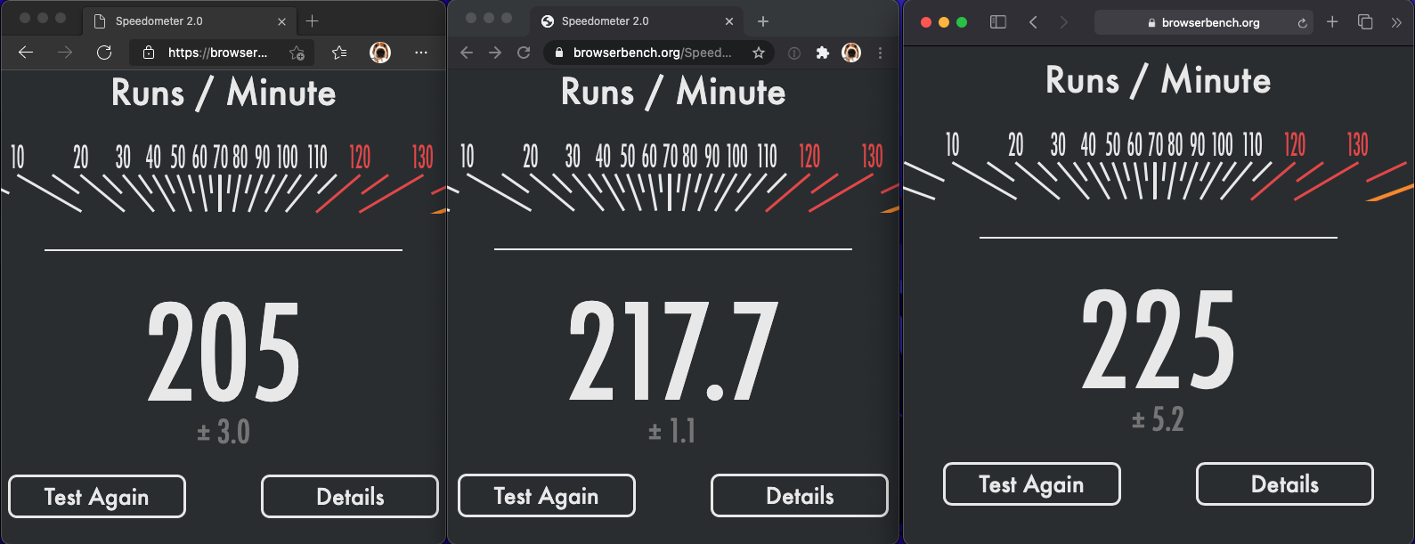Click the dimmed circular icon beside Chrome's star
Screen dimensions: 1415x544
794,53
